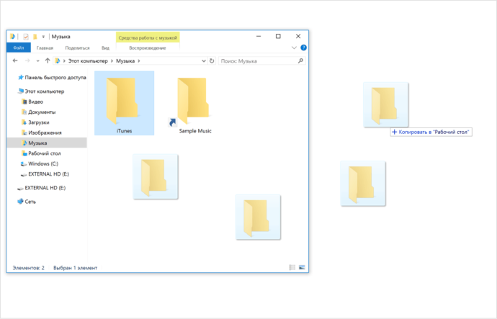Select the iTunes folder

124,103
